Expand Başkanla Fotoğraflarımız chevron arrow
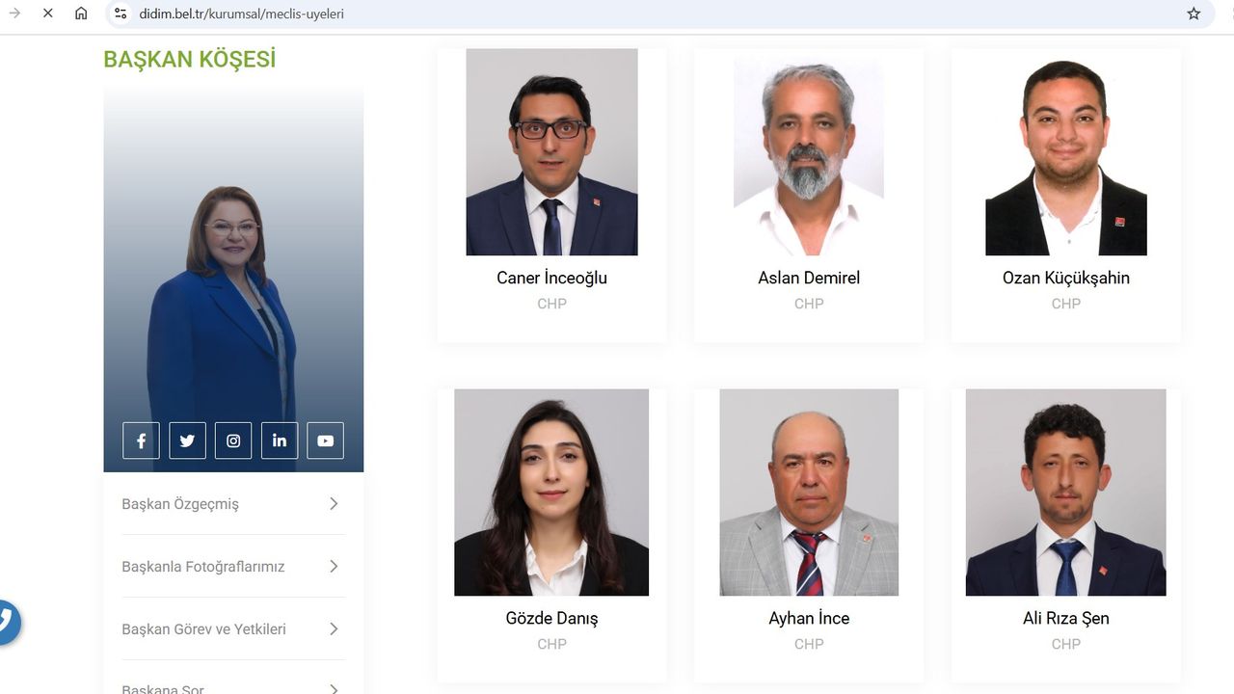The width and height of the screenshot is (1234, 694). click(x=334, y=567)
